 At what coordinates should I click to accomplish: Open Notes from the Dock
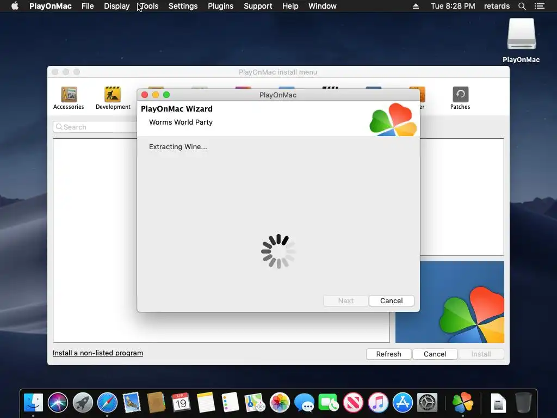click(x=206, y=403)
